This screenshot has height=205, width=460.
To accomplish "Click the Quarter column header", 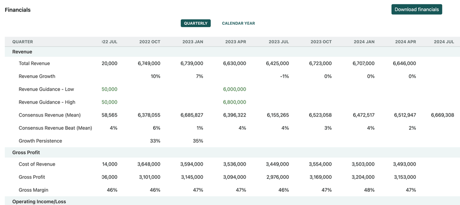I will point(23,42).
